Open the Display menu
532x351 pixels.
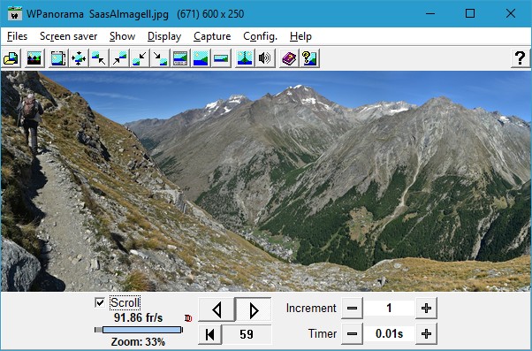164,36
